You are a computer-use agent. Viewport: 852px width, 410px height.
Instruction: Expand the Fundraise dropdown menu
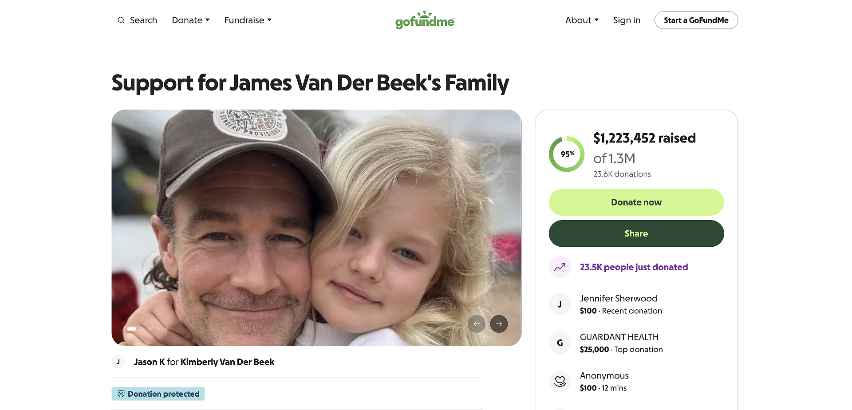click(x=248, y=20)
